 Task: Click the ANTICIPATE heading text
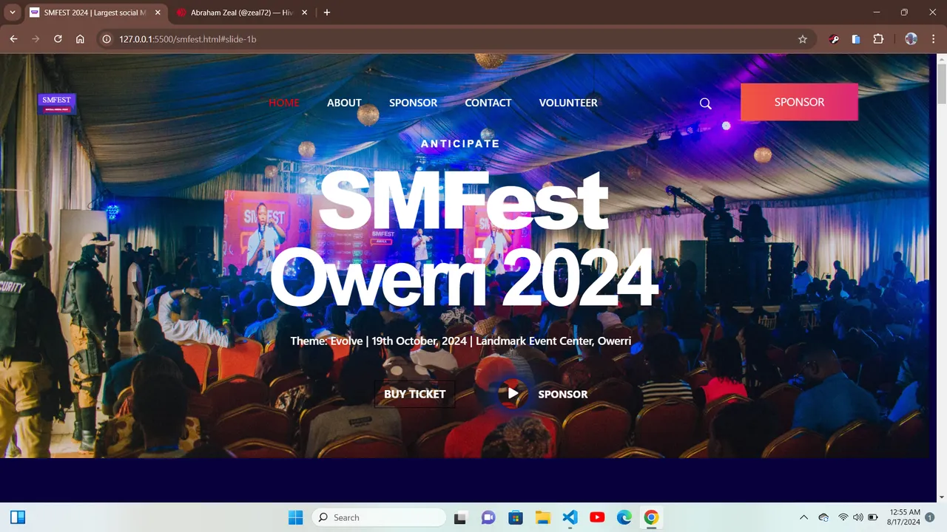point(460,143)
